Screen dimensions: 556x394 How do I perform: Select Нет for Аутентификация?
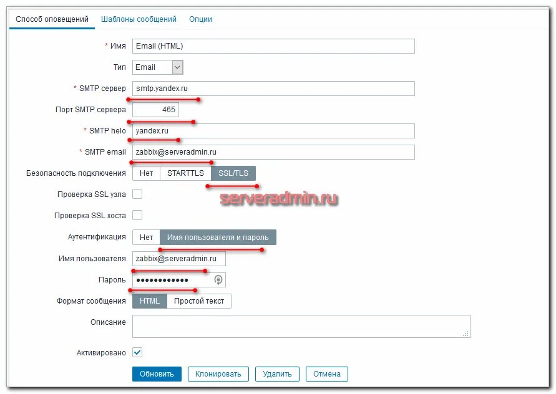coord(146,237)
